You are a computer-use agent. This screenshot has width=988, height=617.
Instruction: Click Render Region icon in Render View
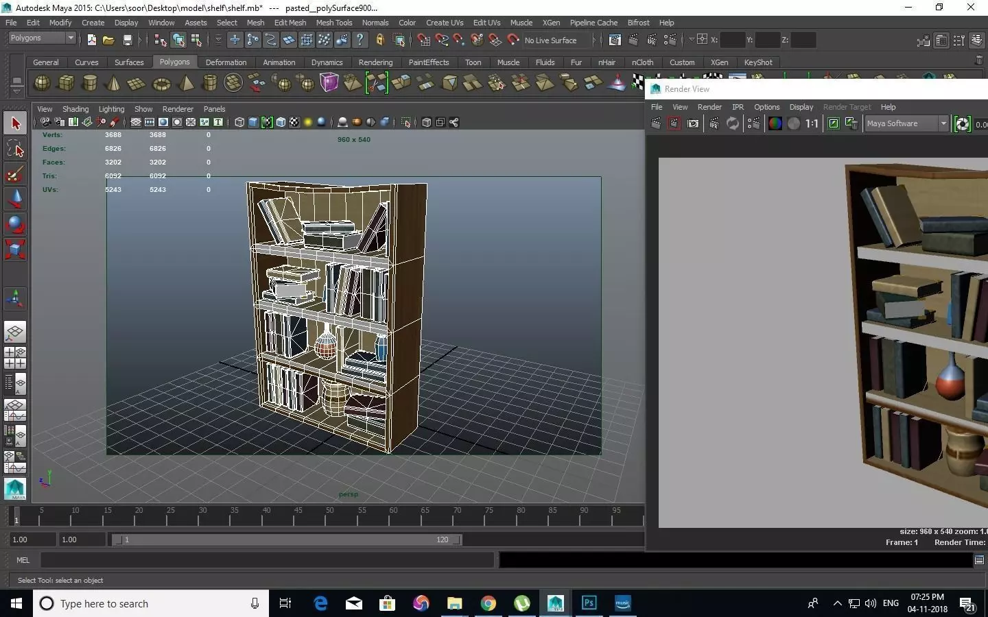[674, 123]
